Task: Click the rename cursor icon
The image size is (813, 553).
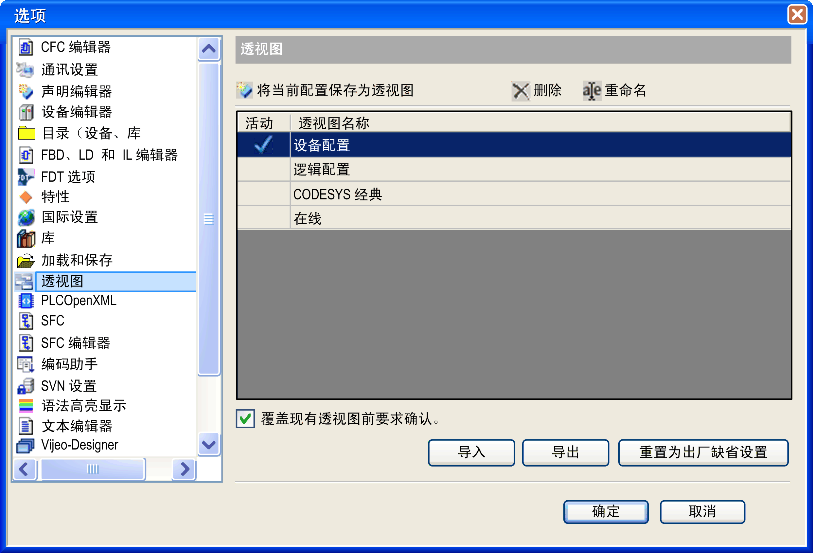Action: [x=592, y=91]
